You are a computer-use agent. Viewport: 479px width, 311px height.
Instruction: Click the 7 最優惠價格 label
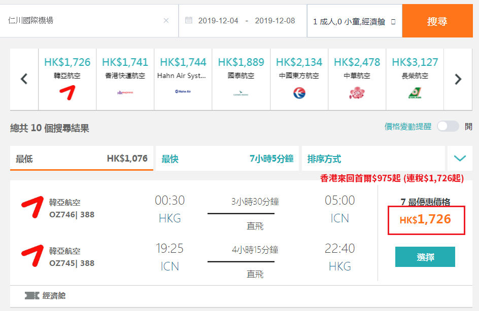click(425, 202)
